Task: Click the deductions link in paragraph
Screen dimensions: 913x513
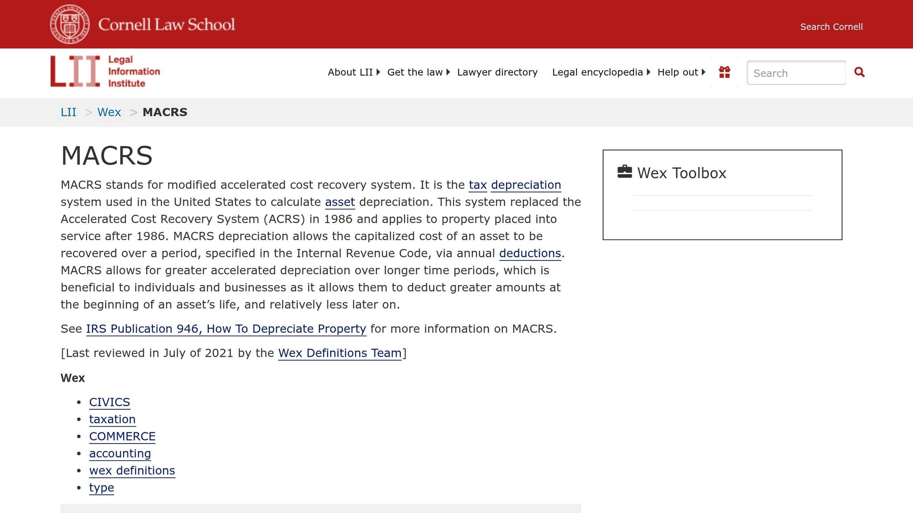Action: tap(530, 253)
